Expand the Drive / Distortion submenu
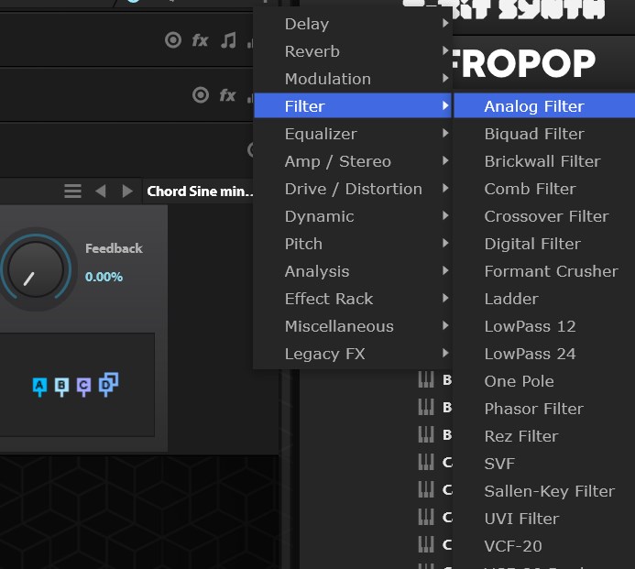 pyautogui.click(x=353, y=189)
